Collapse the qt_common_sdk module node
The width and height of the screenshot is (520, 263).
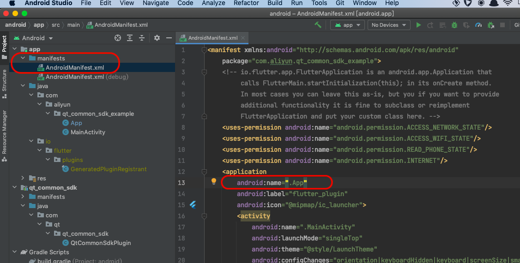pos(15,187)
